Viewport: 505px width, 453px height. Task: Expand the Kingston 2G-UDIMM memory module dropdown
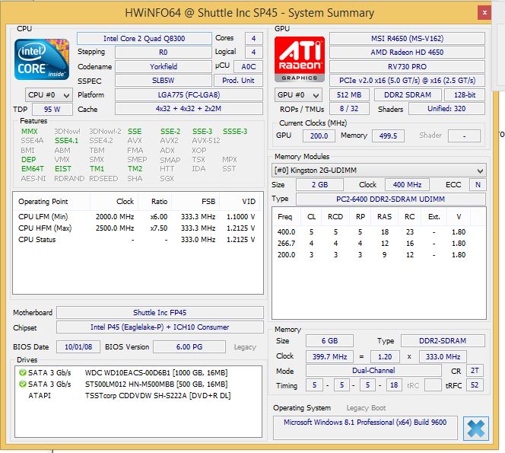(379, 171)
